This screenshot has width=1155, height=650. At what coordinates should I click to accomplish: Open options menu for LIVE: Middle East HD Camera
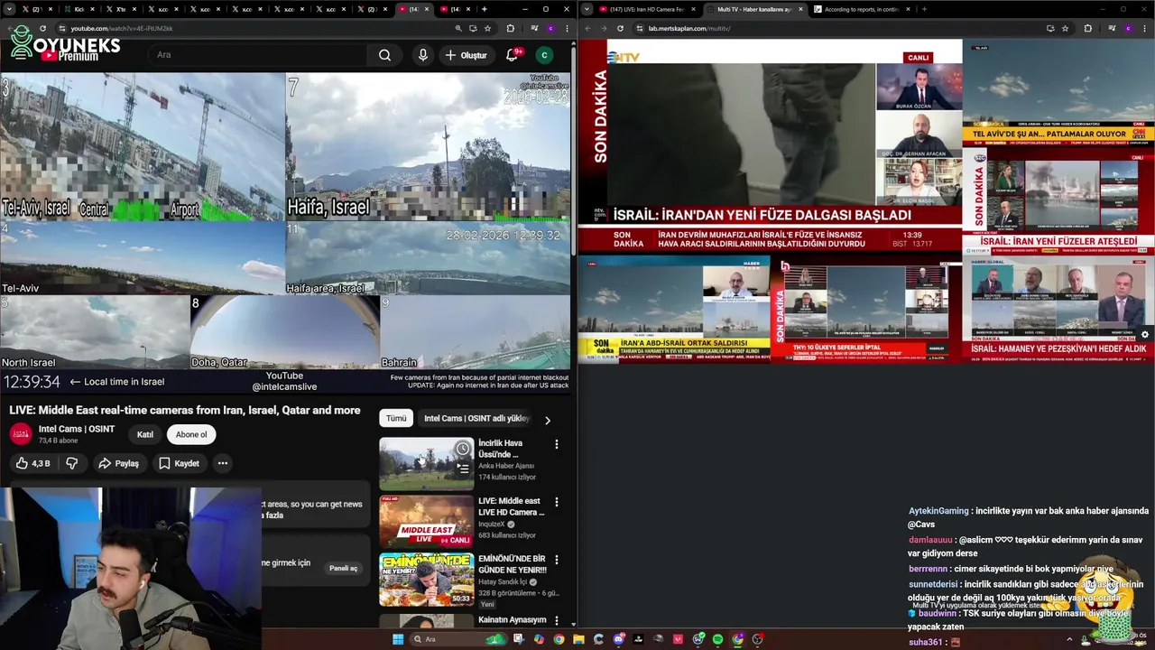[557, 502]
